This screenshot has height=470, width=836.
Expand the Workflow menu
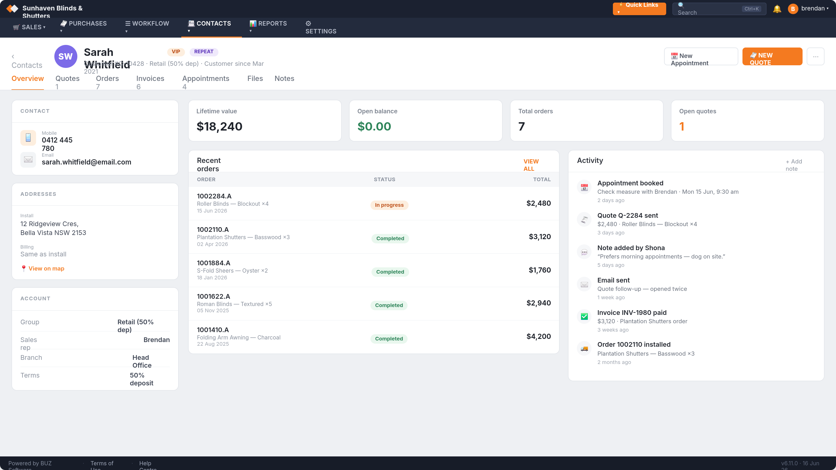[147, 27]
